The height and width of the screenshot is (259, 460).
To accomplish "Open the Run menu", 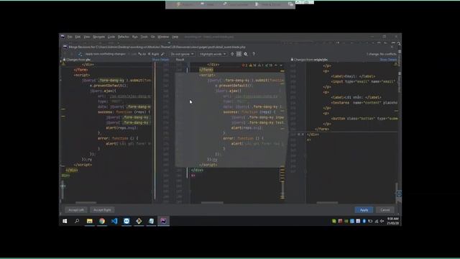I will 135,37.
